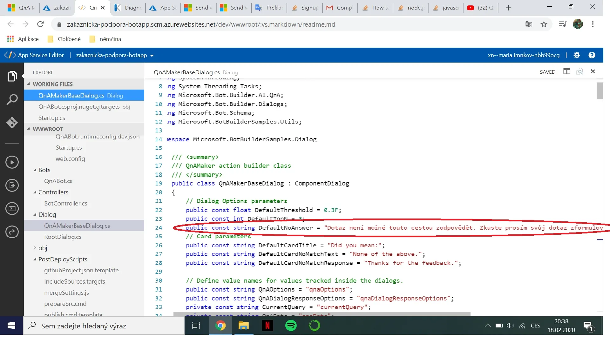Switch to the Diagnostics browser tab
This screenshot has width=610, height=343.
[129, 8]
